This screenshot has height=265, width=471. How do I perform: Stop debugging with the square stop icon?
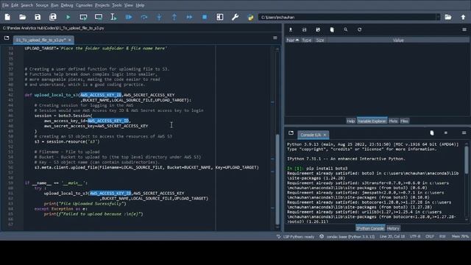coord(205,17)
